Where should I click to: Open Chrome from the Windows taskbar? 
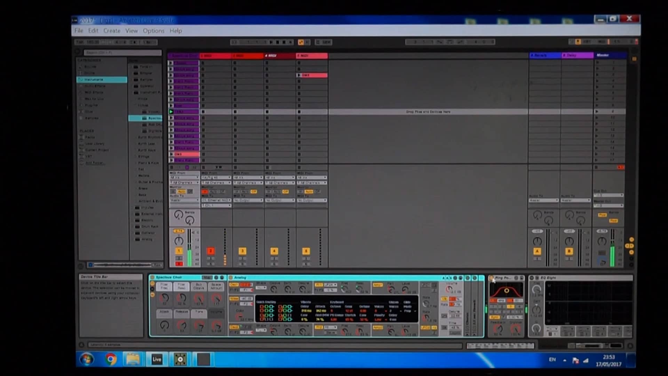pos(110,359)
